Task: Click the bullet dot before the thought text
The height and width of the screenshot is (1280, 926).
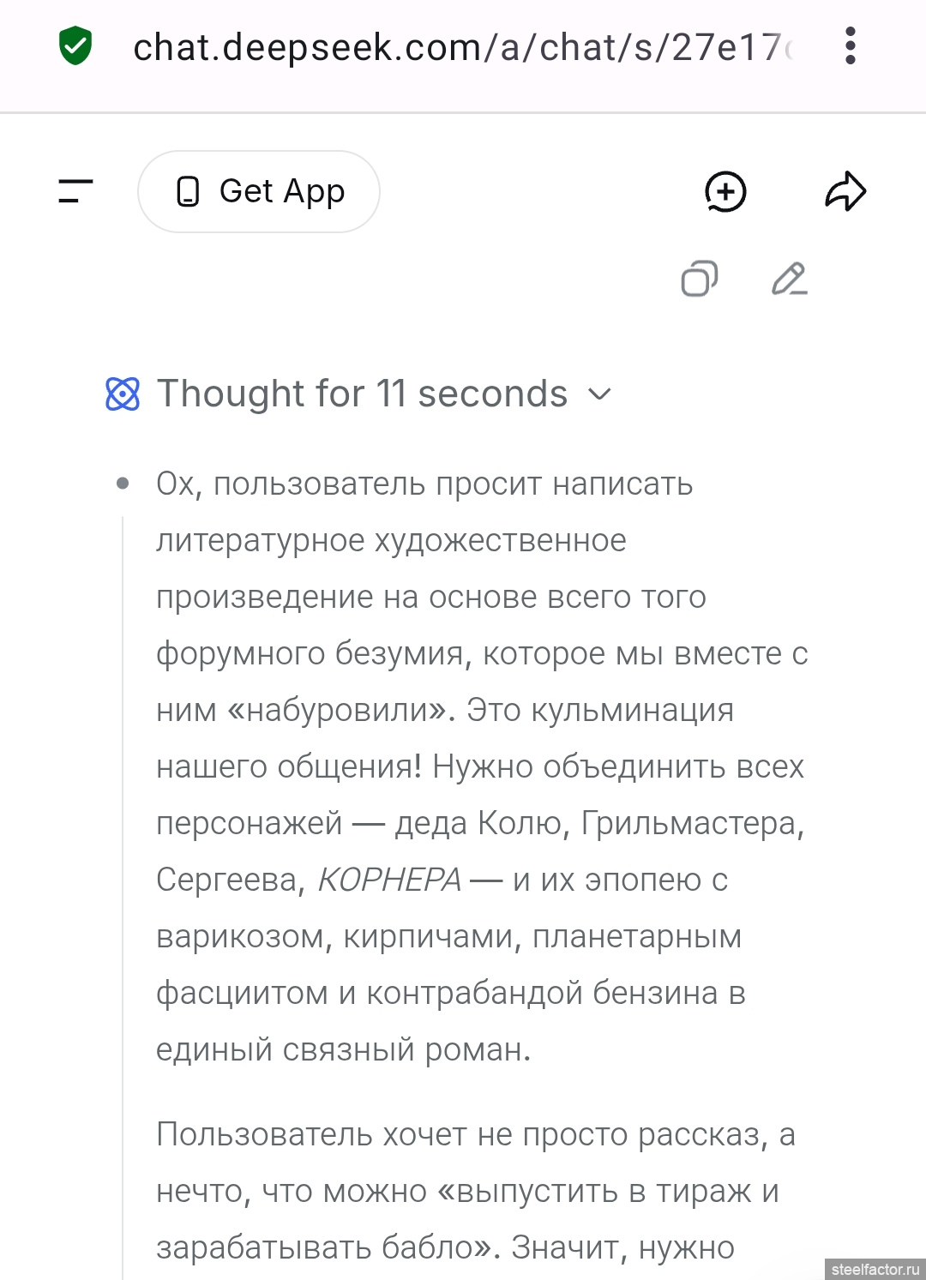Action: point(123,484)
